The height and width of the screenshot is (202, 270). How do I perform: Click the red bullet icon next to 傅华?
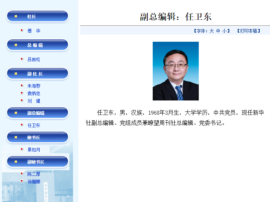pos(22,31)
